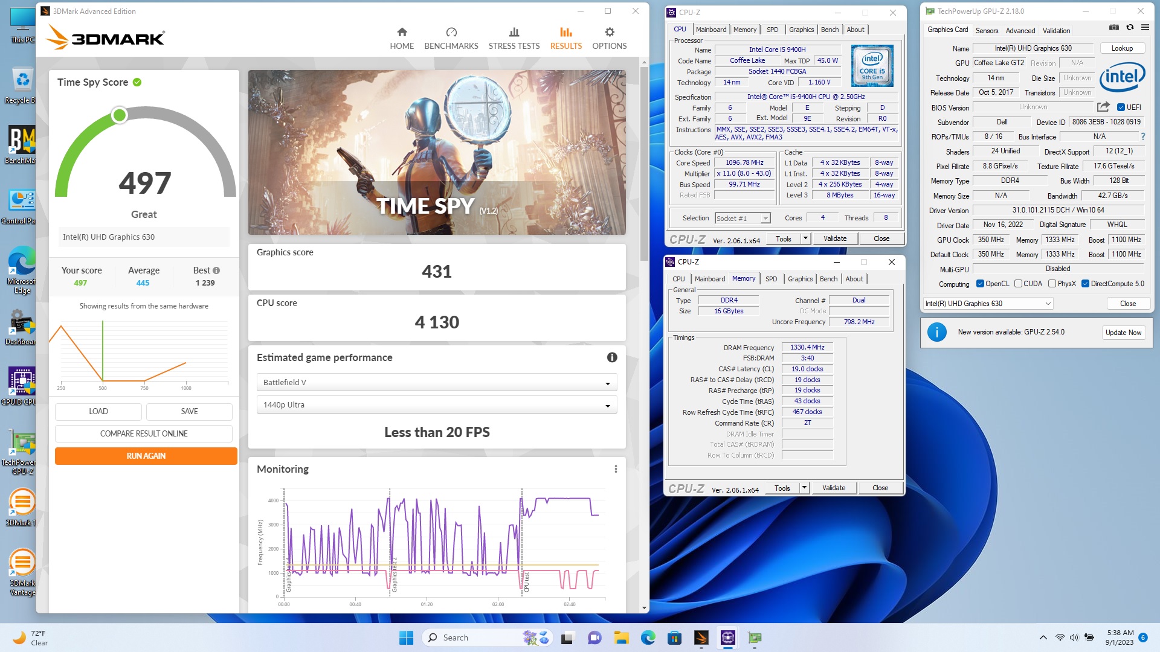Viewport: 1160px width, 652px height.
Task: Click the volume icon in system tray
Action: [x=1074, y=638]
